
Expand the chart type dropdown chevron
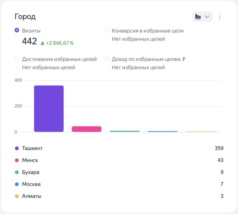pos(207,17)
